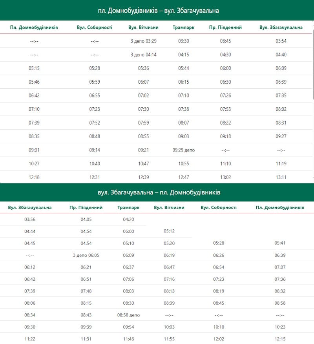Select the "Вул. Вітчизни" header in the bottom table
Viewport: 314px width, 344px height.
(169, 207)
